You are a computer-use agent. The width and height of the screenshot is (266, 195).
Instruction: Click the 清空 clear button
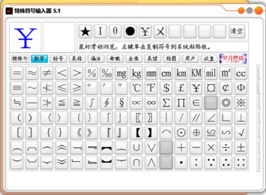click(x=237, y=31)
